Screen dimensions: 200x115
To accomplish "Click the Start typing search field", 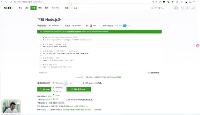I will [x=161, y=8].
